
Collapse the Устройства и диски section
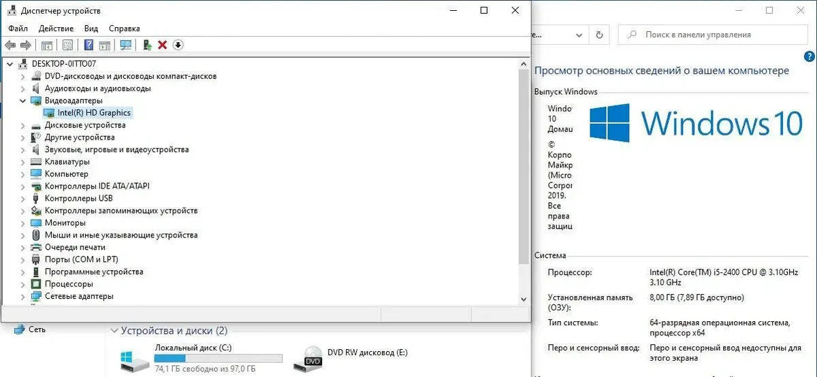[x=114, y=331]
